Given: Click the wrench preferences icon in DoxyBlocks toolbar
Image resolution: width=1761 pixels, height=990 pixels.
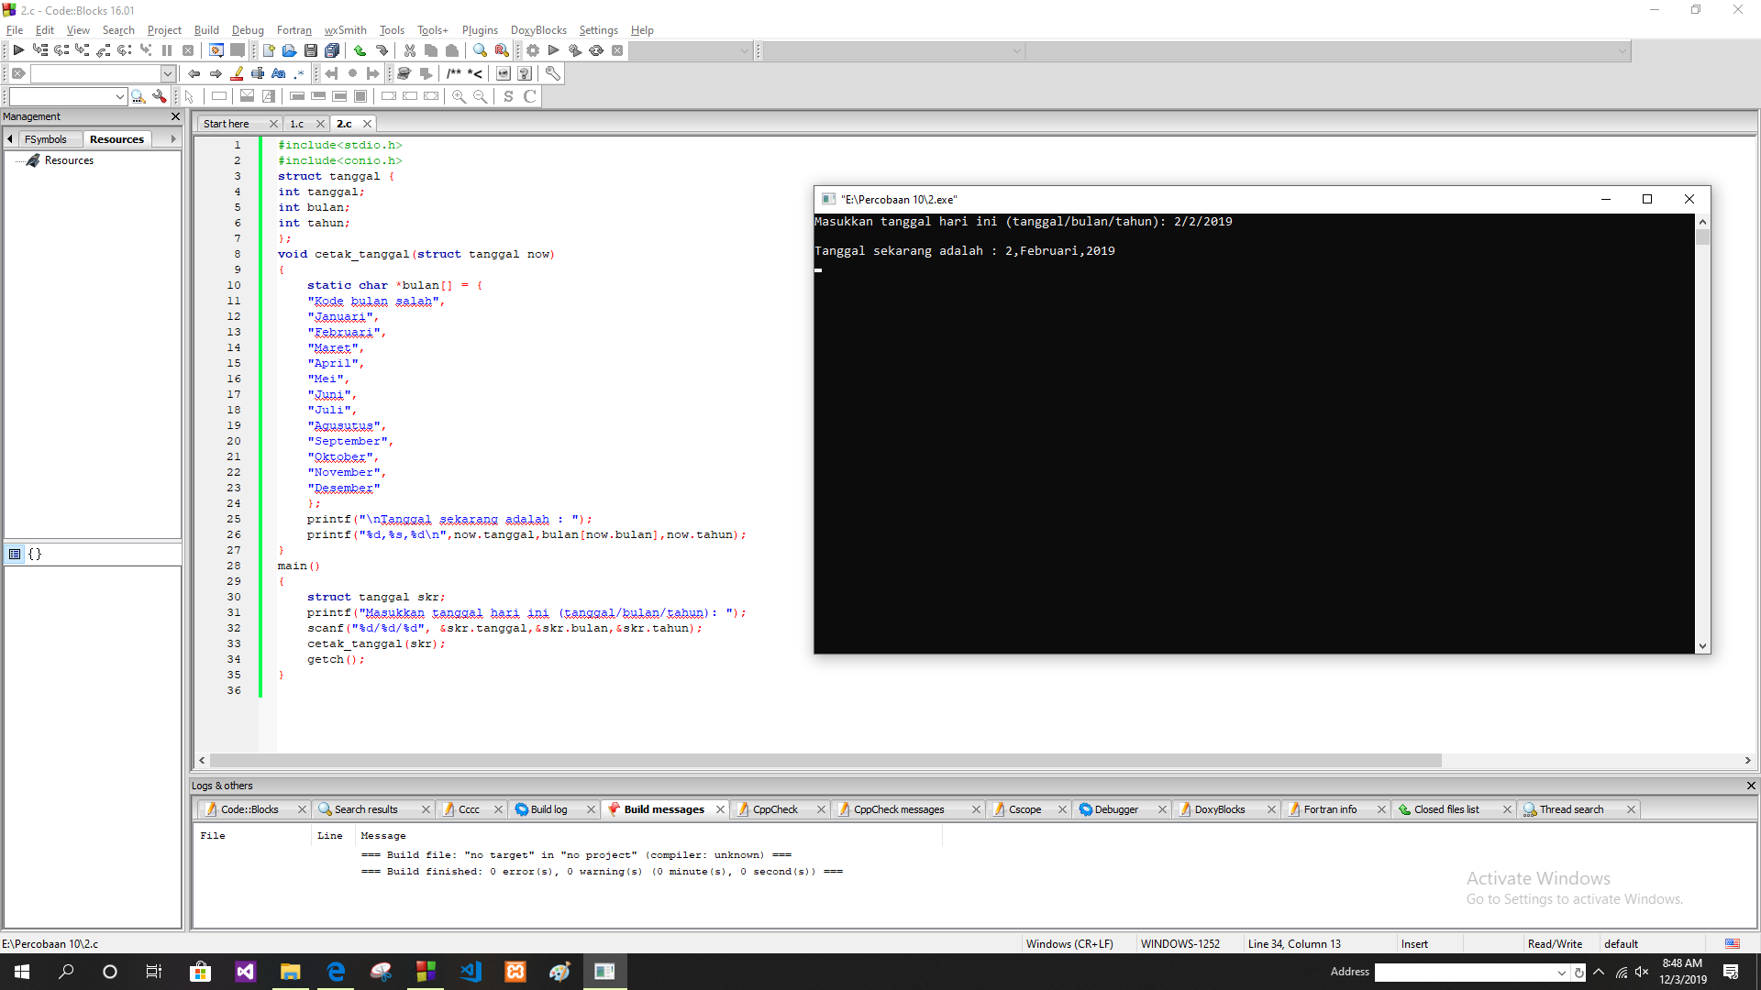Looking at the screenshot, I should (x=553, y=73).
